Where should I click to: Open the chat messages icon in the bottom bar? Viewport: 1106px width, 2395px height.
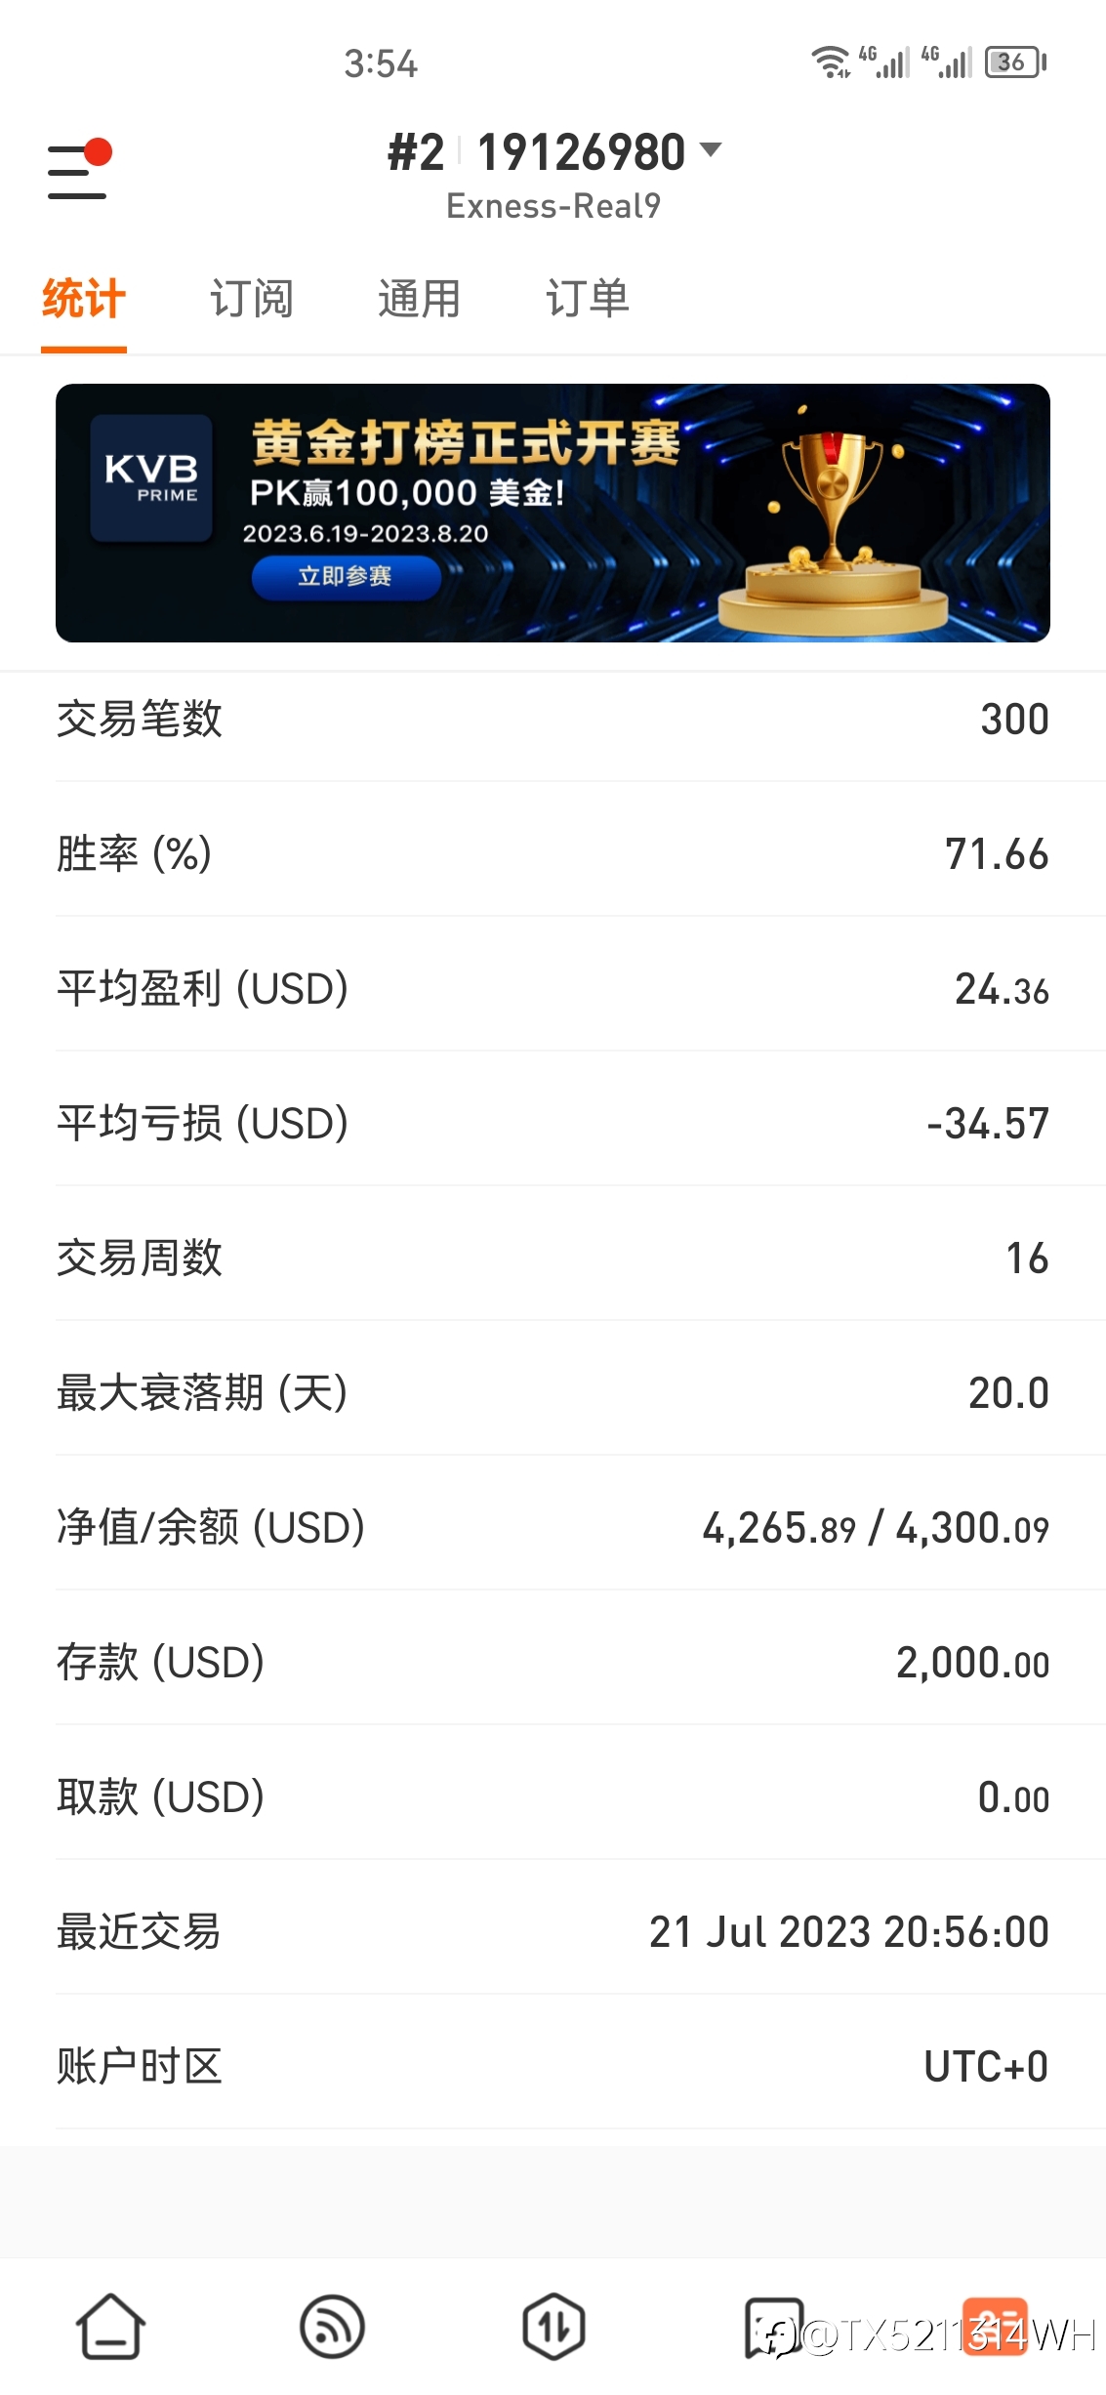click(774, 2328)
